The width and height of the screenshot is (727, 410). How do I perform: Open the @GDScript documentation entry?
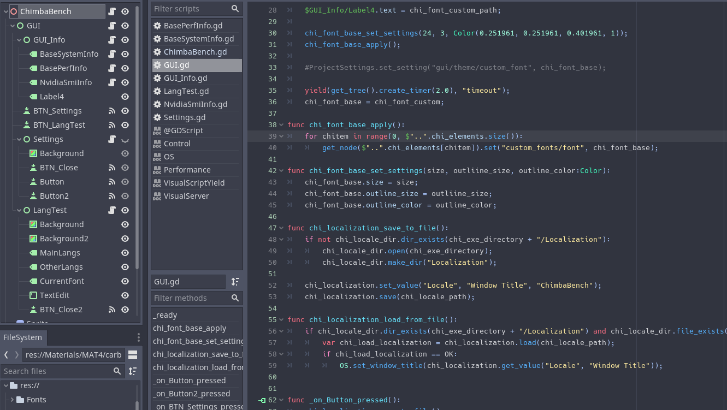(197, 130)
